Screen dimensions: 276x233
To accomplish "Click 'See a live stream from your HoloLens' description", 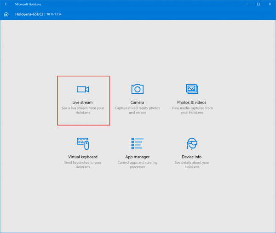I will pos(83,110).
